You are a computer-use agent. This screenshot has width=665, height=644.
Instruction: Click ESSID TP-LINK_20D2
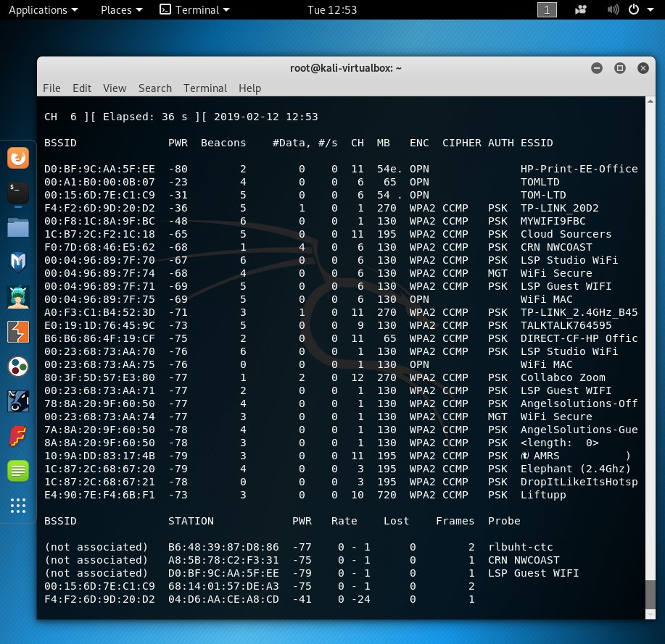tap(559, 209)
